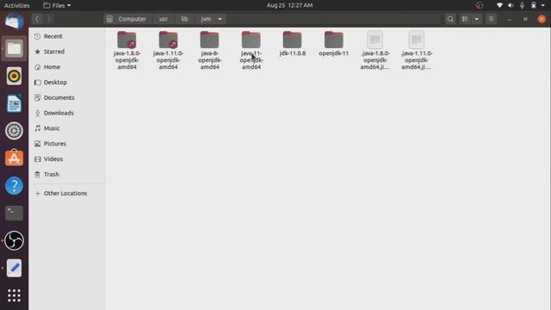
Task: Open Trash in the sidebar
Action: click(x=67, y=174)
